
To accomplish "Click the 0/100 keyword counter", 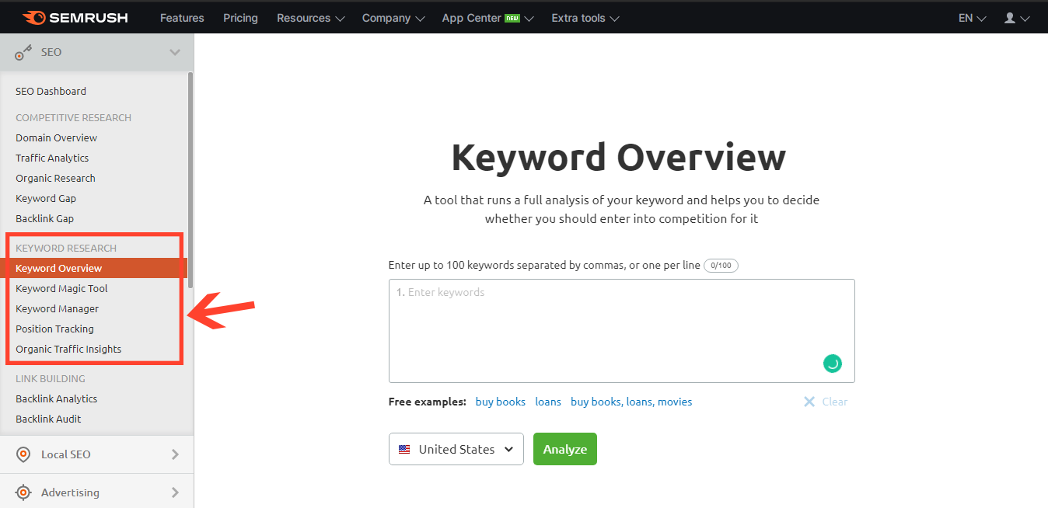I will 721,266.
